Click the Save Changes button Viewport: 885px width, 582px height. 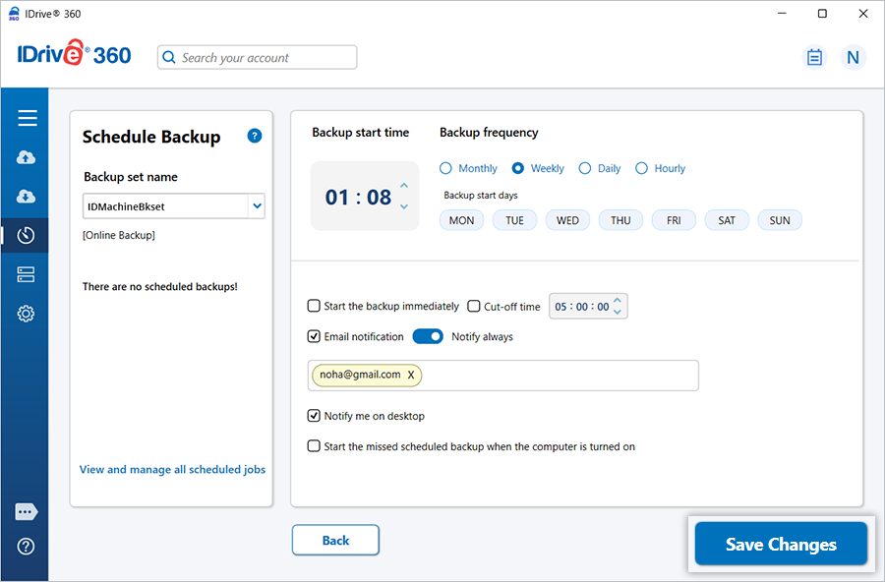tap(781, 545)
